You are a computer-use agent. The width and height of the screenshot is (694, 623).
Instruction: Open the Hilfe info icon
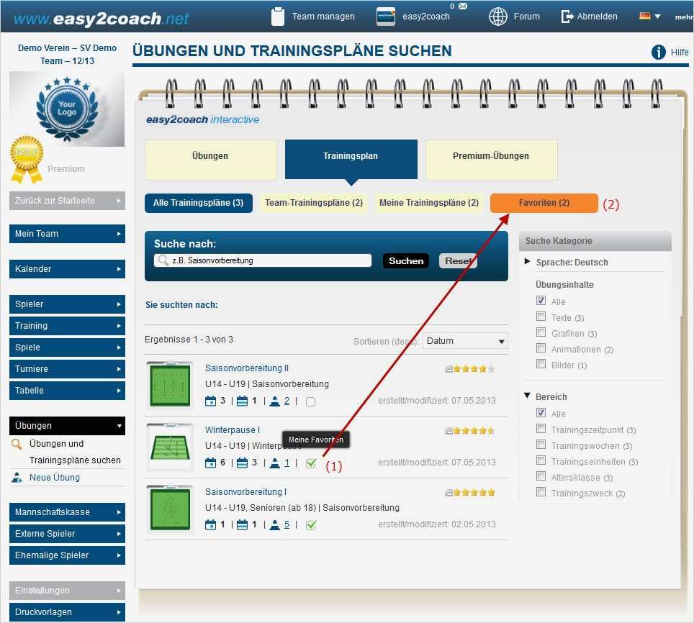[x=658, y=53]
